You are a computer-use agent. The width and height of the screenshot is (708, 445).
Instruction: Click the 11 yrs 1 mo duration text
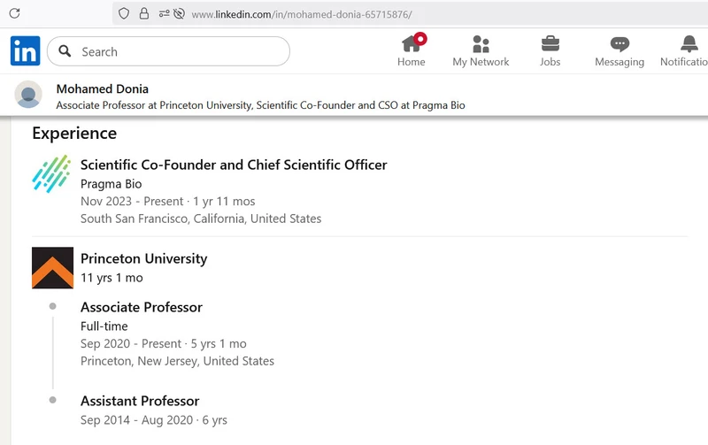point(112,278)
